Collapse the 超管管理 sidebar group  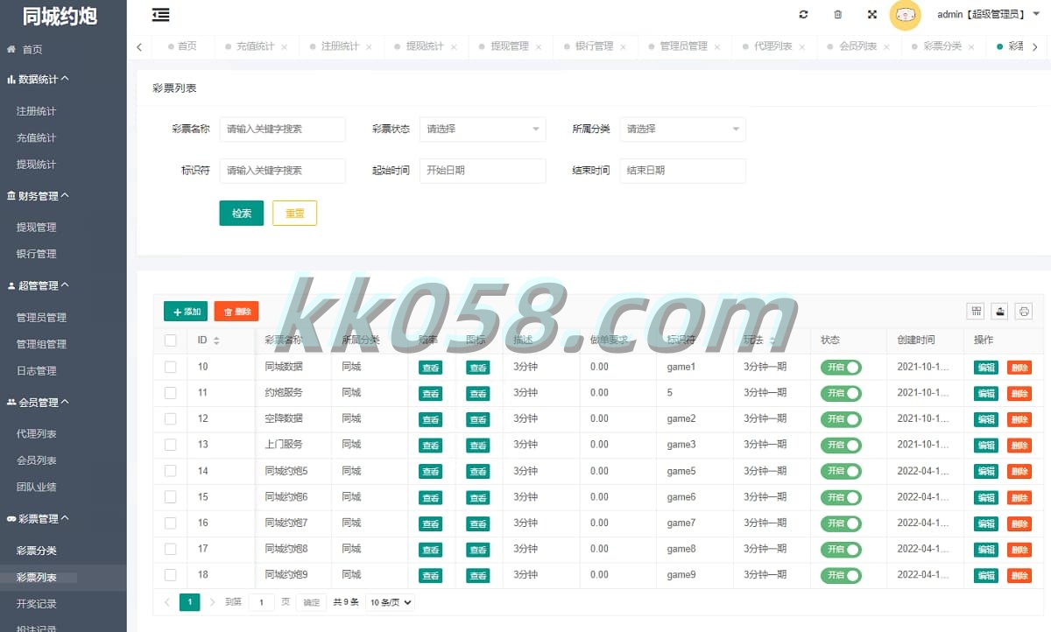[x=38, y=286]
